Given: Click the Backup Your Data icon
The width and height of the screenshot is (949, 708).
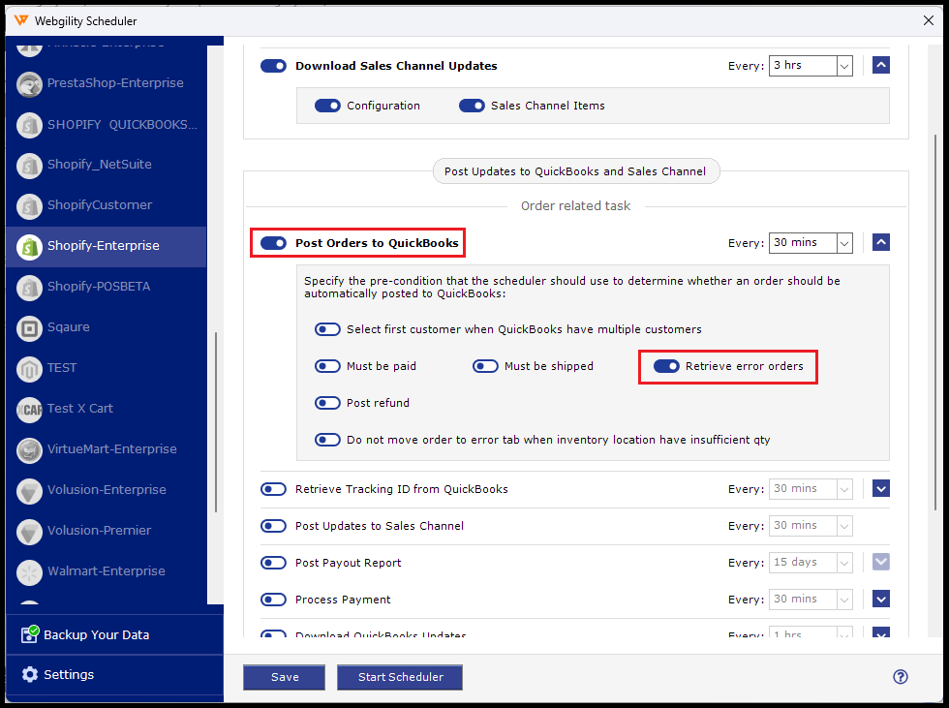Looking at the screenshot, I should click(x=30, y=633).
